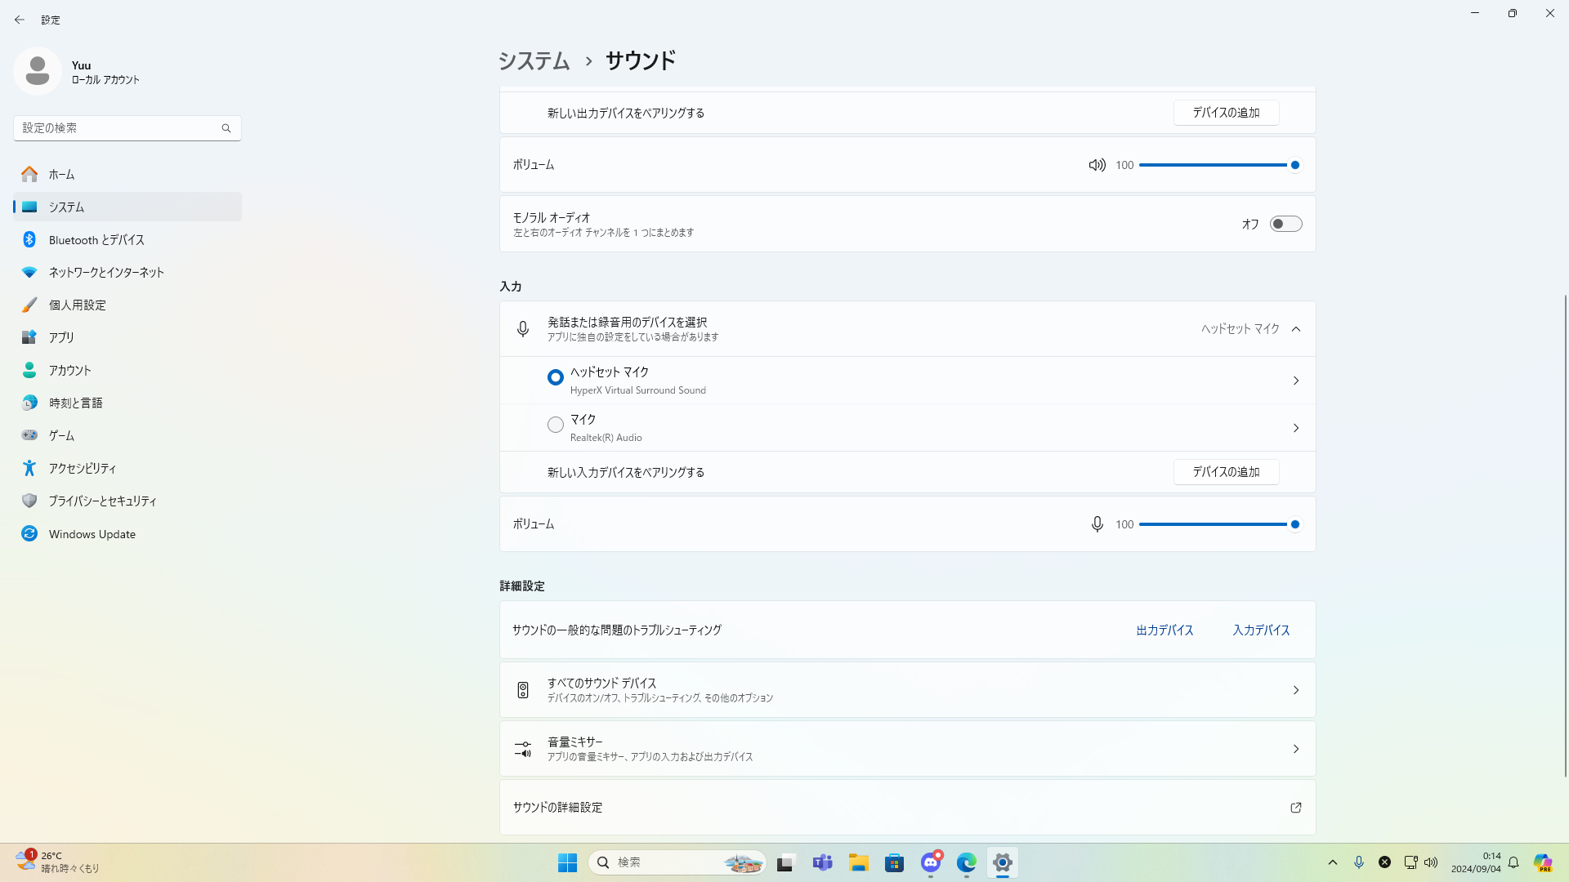Select the ヘッドセット マイク radio button
The height and width of the screenshot is (882, 1569).
556,377
